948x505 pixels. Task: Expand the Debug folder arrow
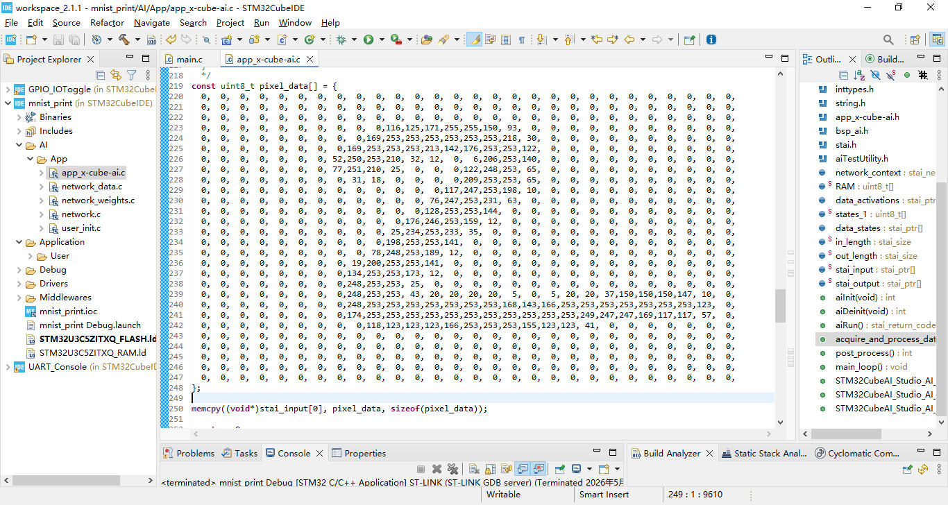pos(19,269)
